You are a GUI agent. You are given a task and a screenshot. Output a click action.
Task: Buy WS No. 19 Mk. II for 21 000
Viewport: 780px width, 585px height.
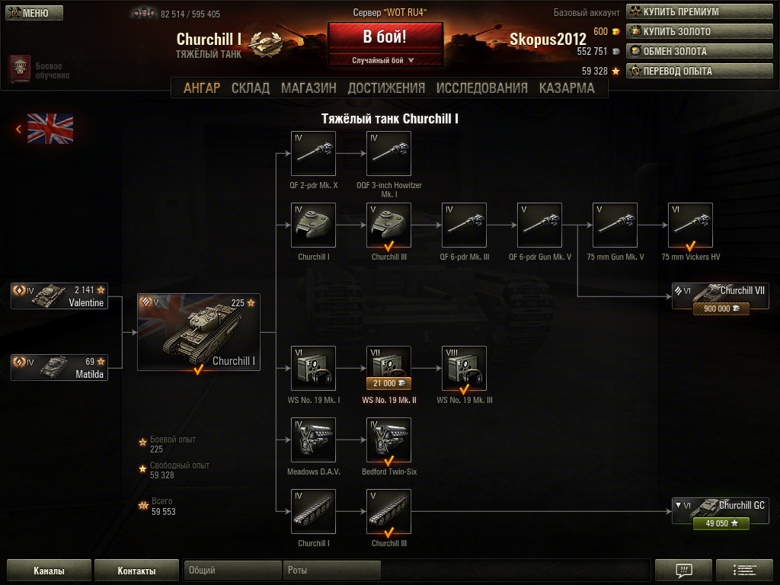(x=388, y=383)
